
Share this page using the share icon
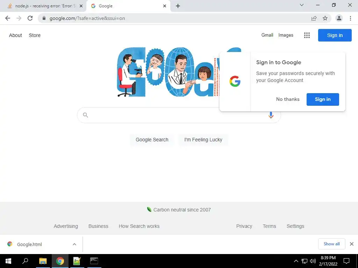314,18
